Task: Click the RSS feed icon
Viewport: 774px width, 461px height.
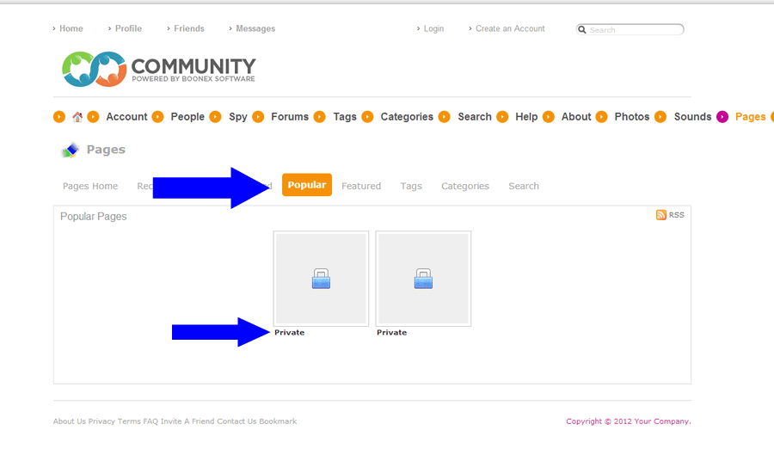Action: pos(661,215)
